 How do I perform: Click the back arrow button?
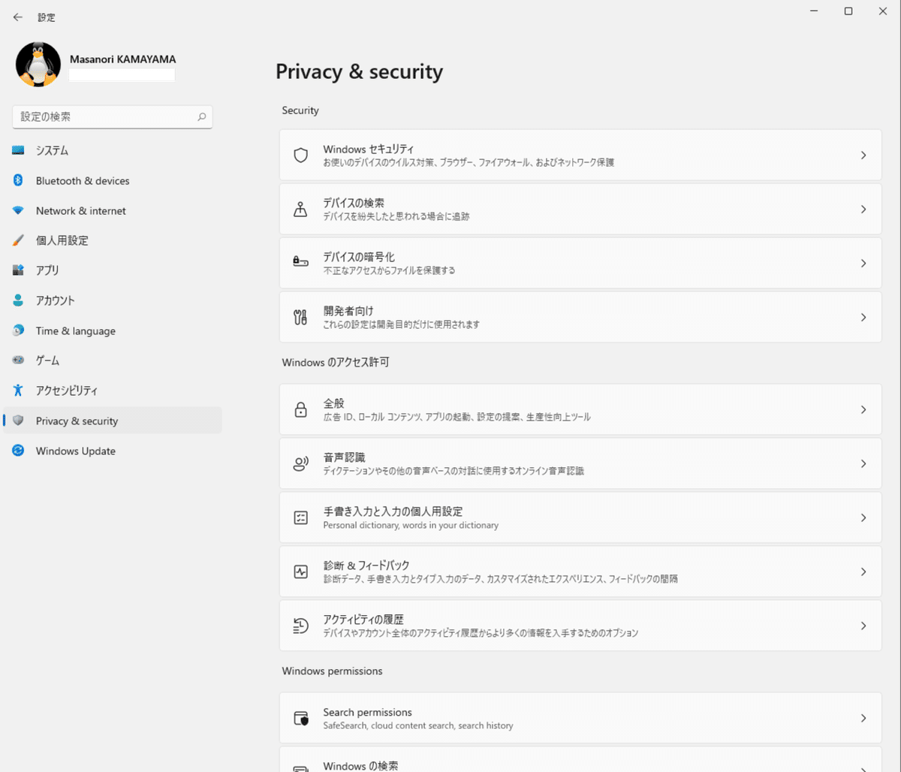point(18,17)
